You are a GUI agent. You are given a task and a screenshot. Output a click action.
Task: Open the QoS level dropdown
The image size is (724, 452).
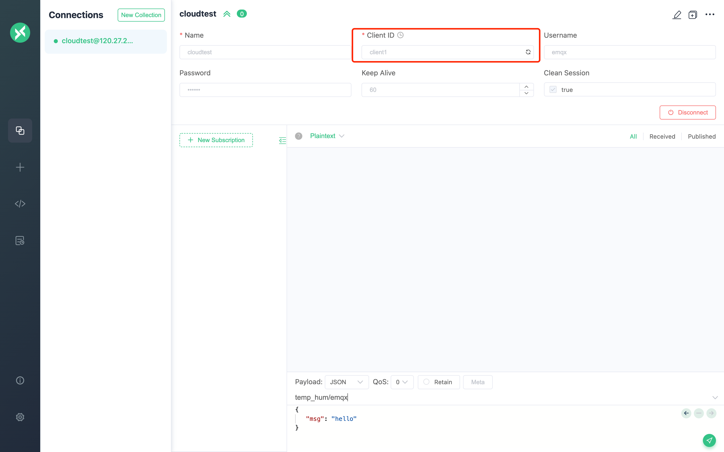(402, 382)
